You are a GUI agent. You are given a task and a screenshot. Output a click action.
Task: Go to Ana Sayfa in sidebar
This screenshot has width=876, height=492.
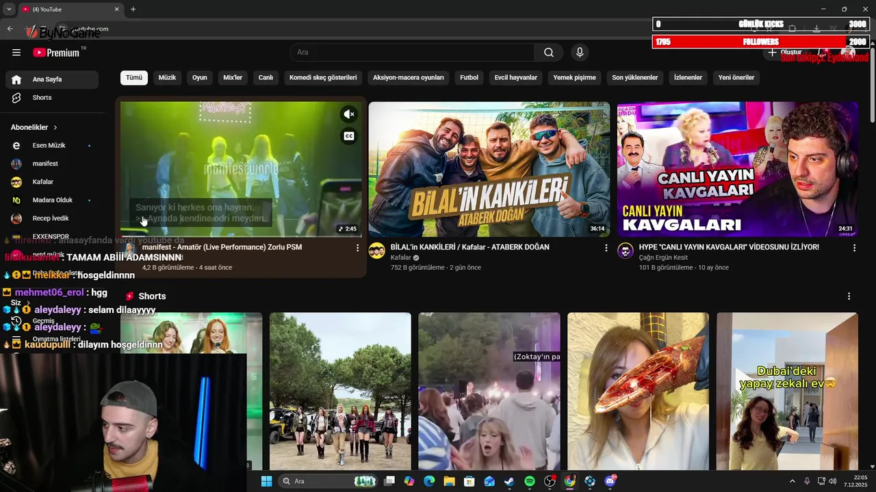52,79
